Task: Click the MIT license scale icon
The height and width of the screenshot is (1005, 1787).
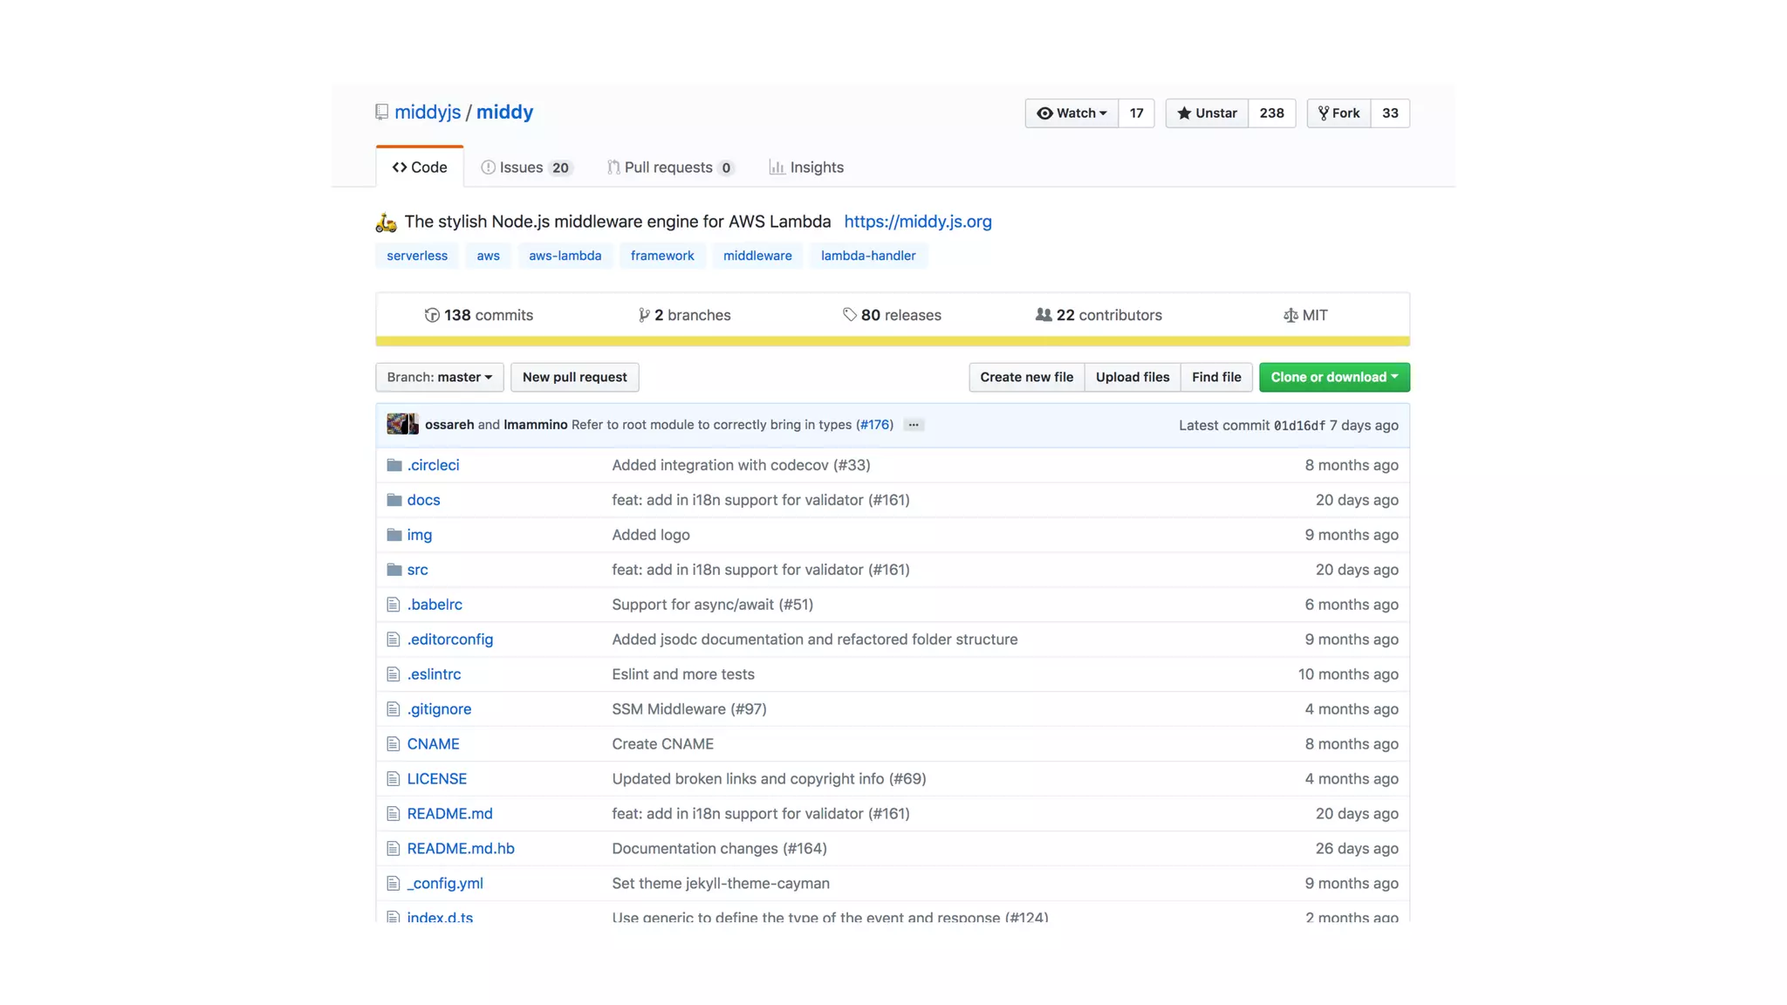Action: click(x=1291, y=315)
